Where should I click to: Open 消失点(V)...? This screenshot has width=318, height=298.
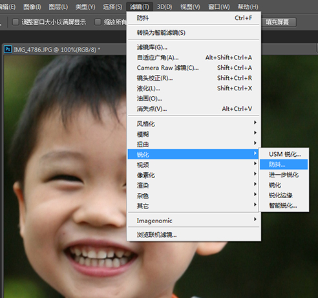[194, 109]
